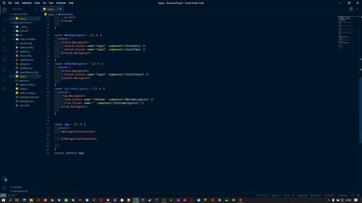The height and width of the screenshot is (203, 362).
Task: Open the Accounts icon in activity bar
Action: (x=5, y=179)
